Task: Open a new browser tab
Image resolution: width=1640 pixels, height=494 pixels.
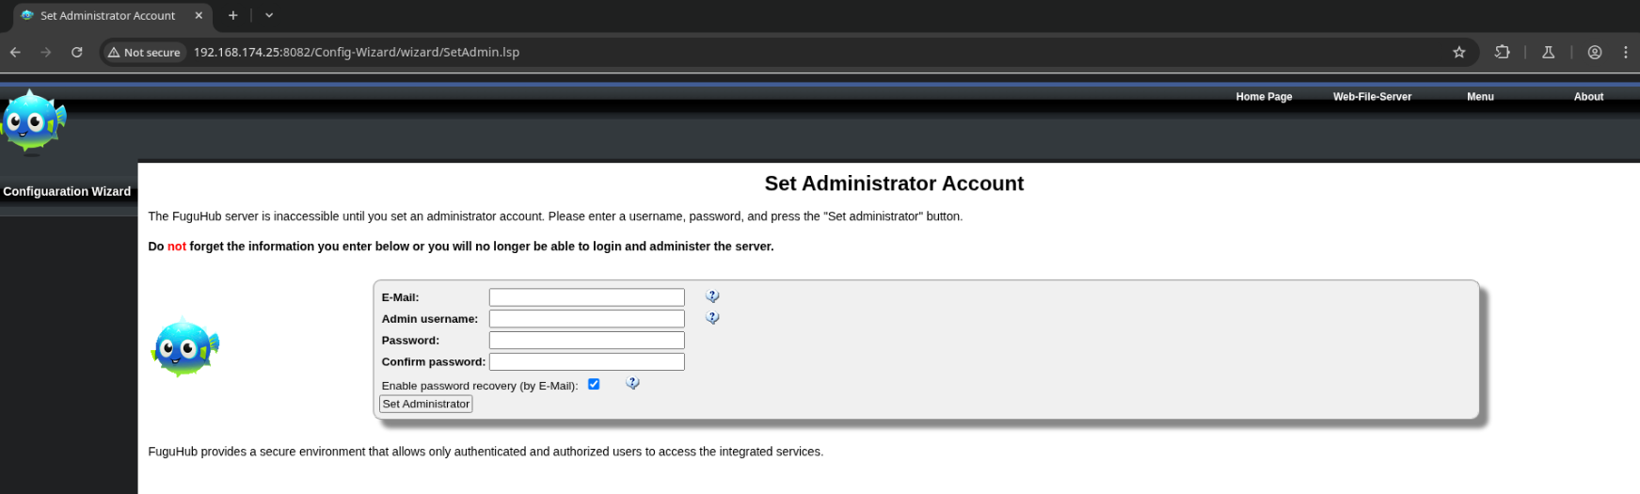Action: click(x=232, y=15)
